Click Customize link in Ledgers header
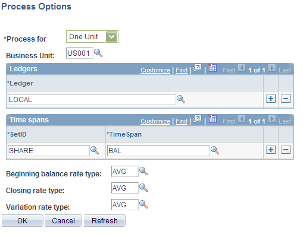The height and width of the screenshot is (234, 303). pyautogui.click(x=155, y=70)
